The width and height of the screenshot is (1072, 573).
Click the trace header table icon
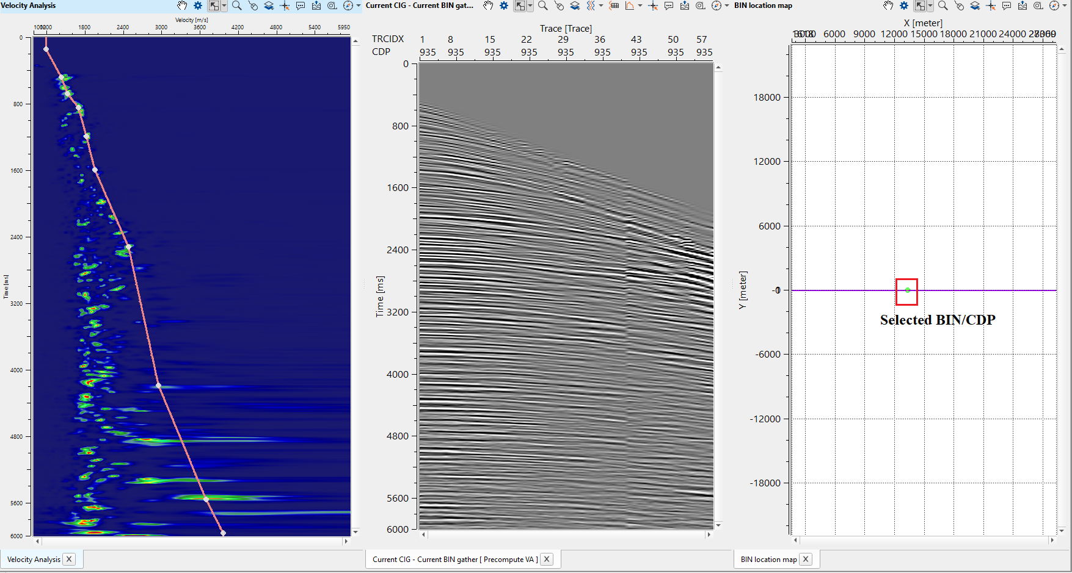pyautogui.click(x=614, y=5)
